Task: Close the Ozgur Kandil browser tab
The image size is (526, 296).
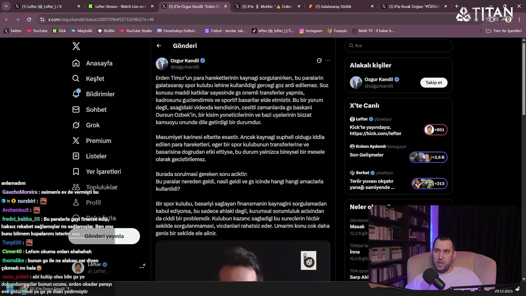Action: 225,7
